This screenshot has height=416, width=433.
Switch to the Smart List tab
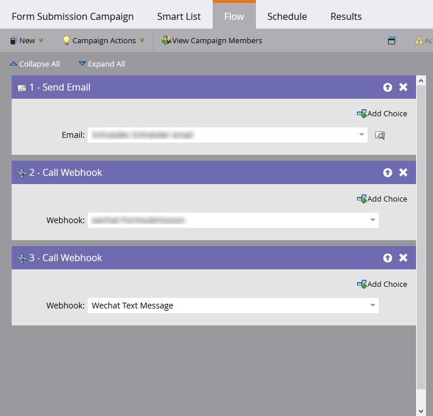click(179, 16)
